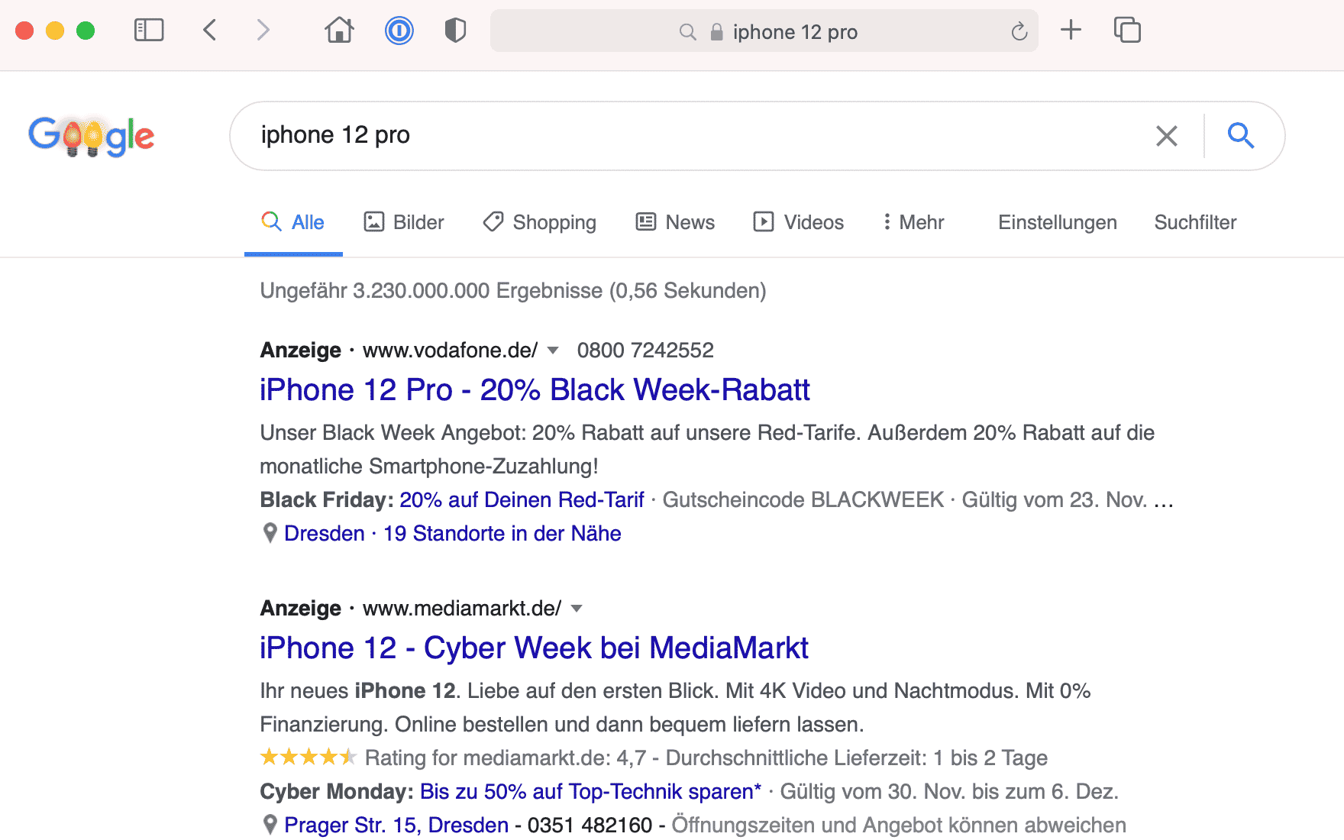Open MediaMarkt Cyber Week ad
The image size is (1344, 840).
pos(534,648)
